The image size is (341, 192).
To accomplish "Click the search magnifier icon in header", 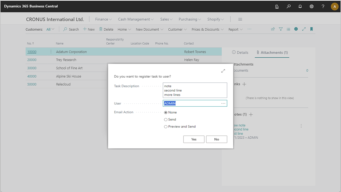I will click(x=289, y=6).
